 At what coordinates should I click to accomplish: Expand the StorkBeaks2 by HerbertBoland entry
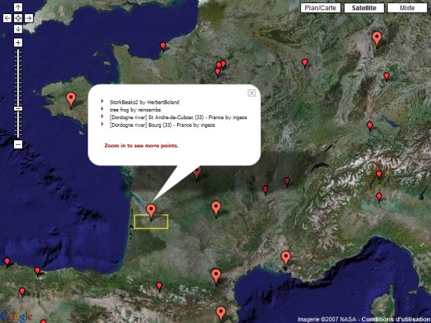click(x=102, y=101)
